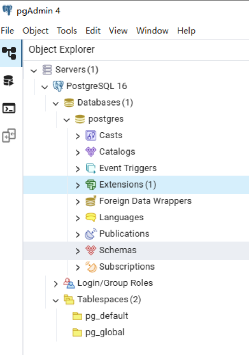The height and width of the screenshot is (355, 249).
Task: Click the Databases cylinder icon
Action: click(69, 102)
